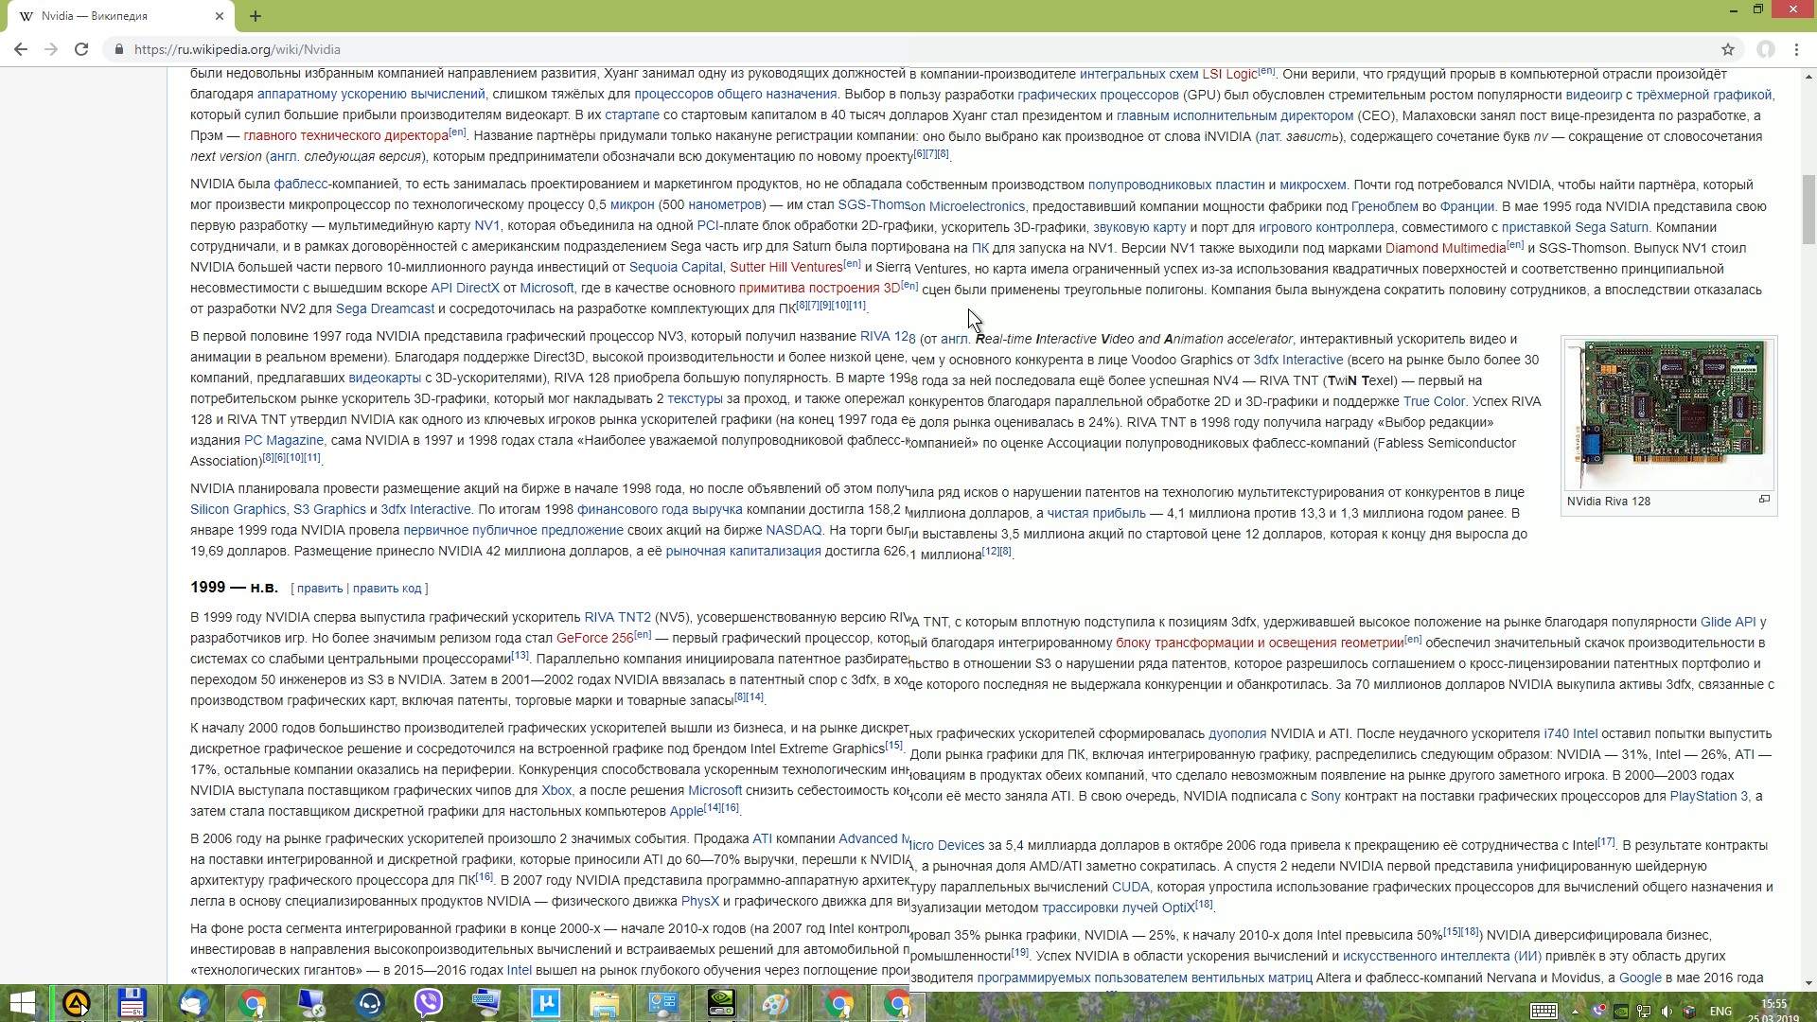This screenshot has height=1022, width=1817.
Task: Bookmark this page with star icon
Action: point(1728,49)
